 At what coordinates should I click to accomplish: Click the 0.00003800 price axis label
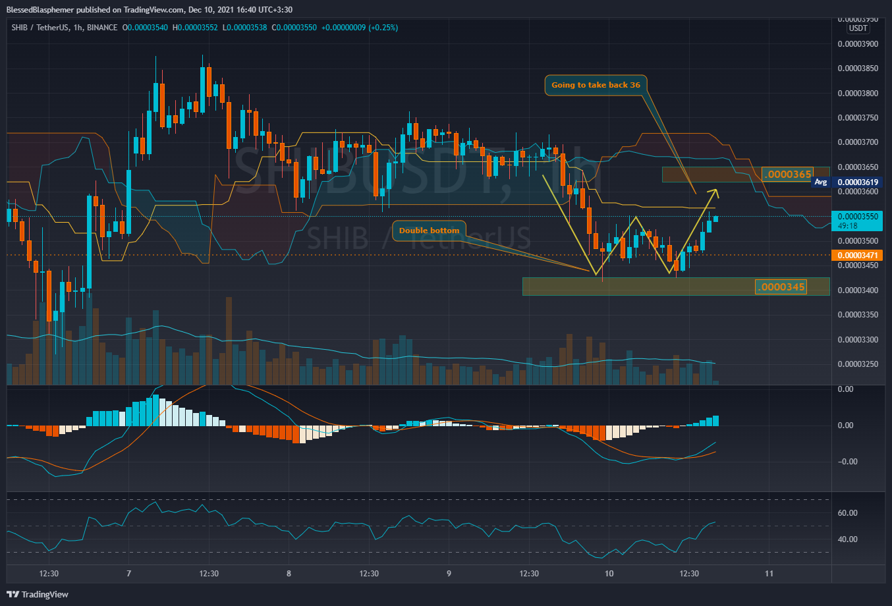[x=857, y=94]
